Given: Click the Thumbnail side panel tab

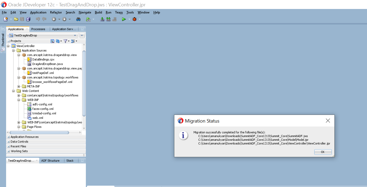Looking at the screenshot, I should coord(3,40).
